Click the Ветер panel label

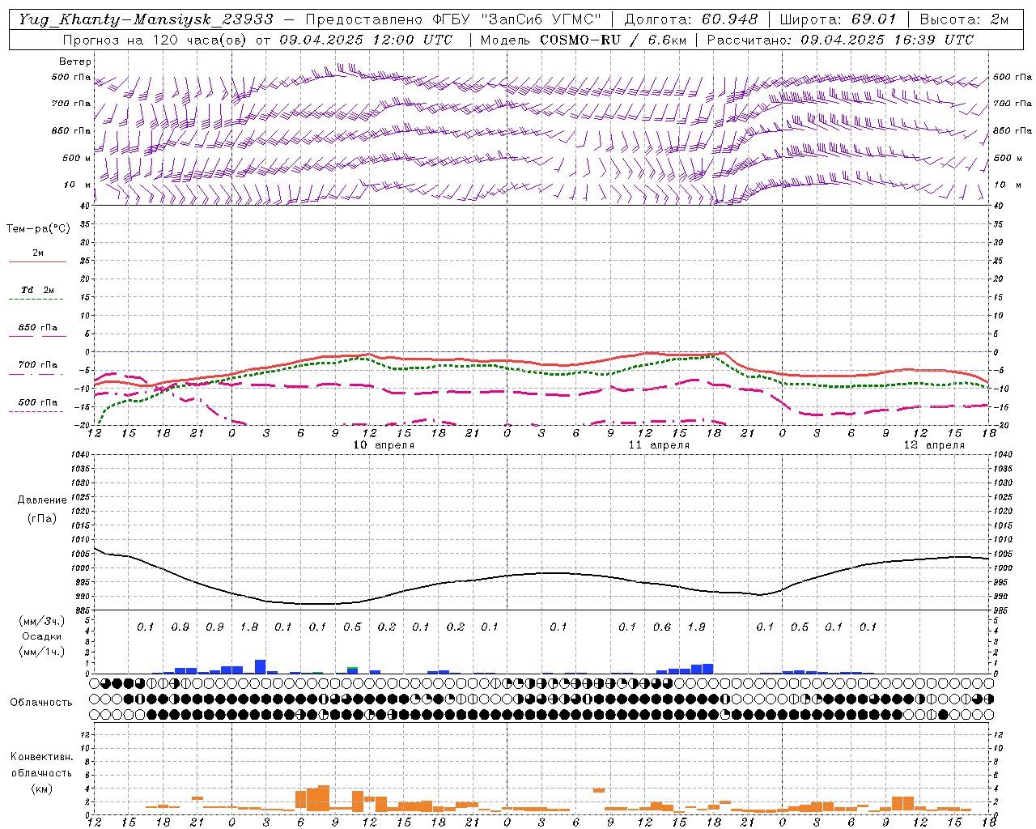[x=75, y=62]
